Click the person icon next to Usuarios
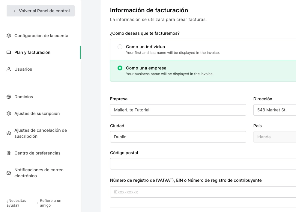Screen dimensions: 296x212 (x=9, y=69)
